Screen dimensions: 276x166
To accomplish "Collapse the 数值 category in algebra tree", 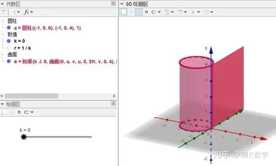I will pyautogui.click(x=2, y=34).
